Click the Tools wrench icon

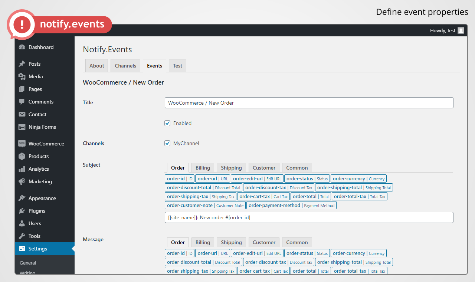[x=22, y=236]
